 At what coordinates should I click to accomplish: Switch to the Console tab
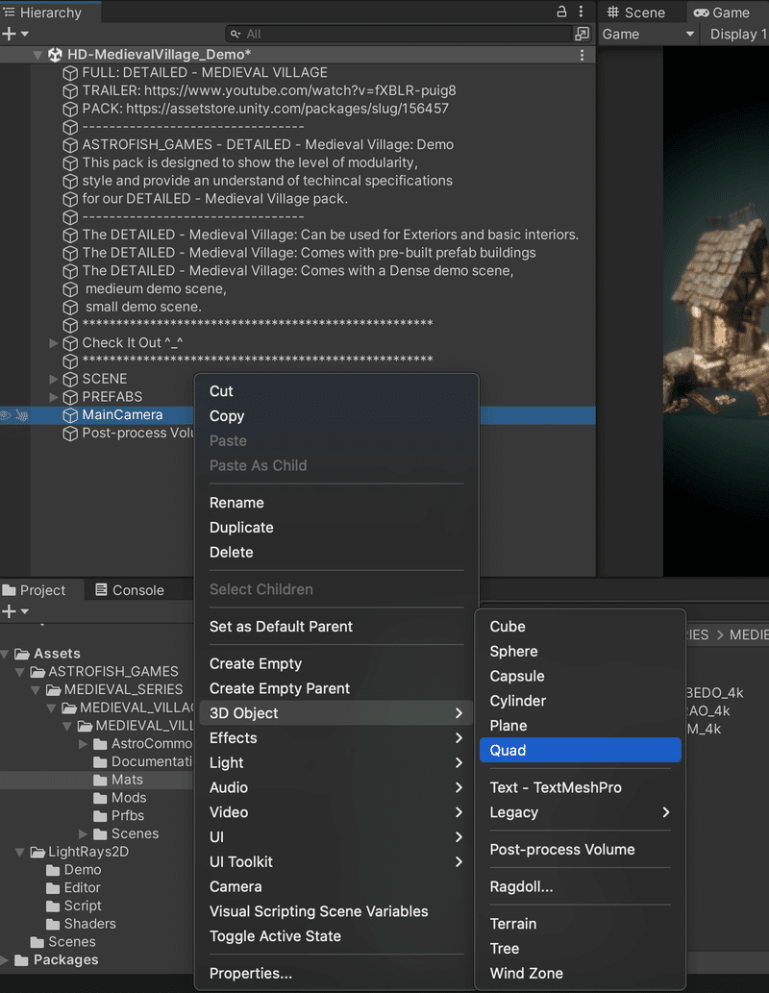(129, 590)
